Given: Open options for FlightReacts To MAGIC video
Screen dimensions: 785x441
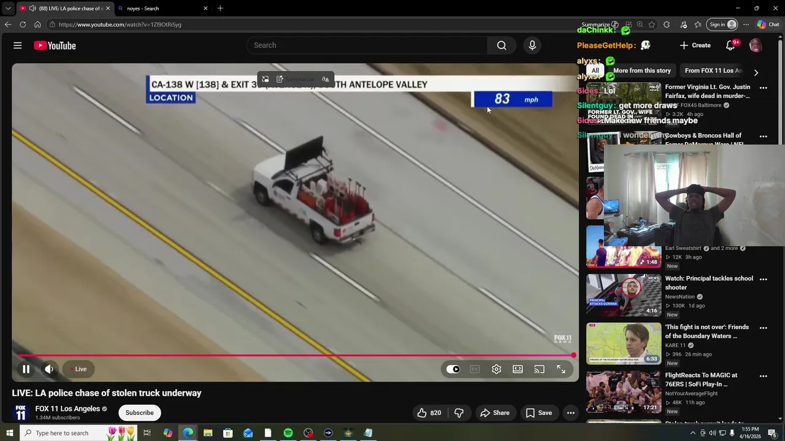Looking at the screenshot, I should (x=763, y=376).
